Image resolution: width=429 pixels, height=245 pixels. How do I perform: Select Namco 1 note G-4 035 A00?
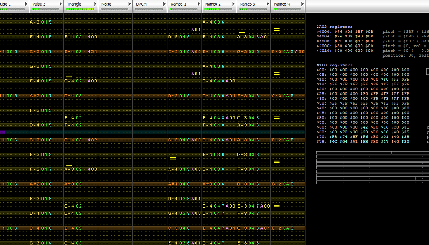[x=184, y=214]
